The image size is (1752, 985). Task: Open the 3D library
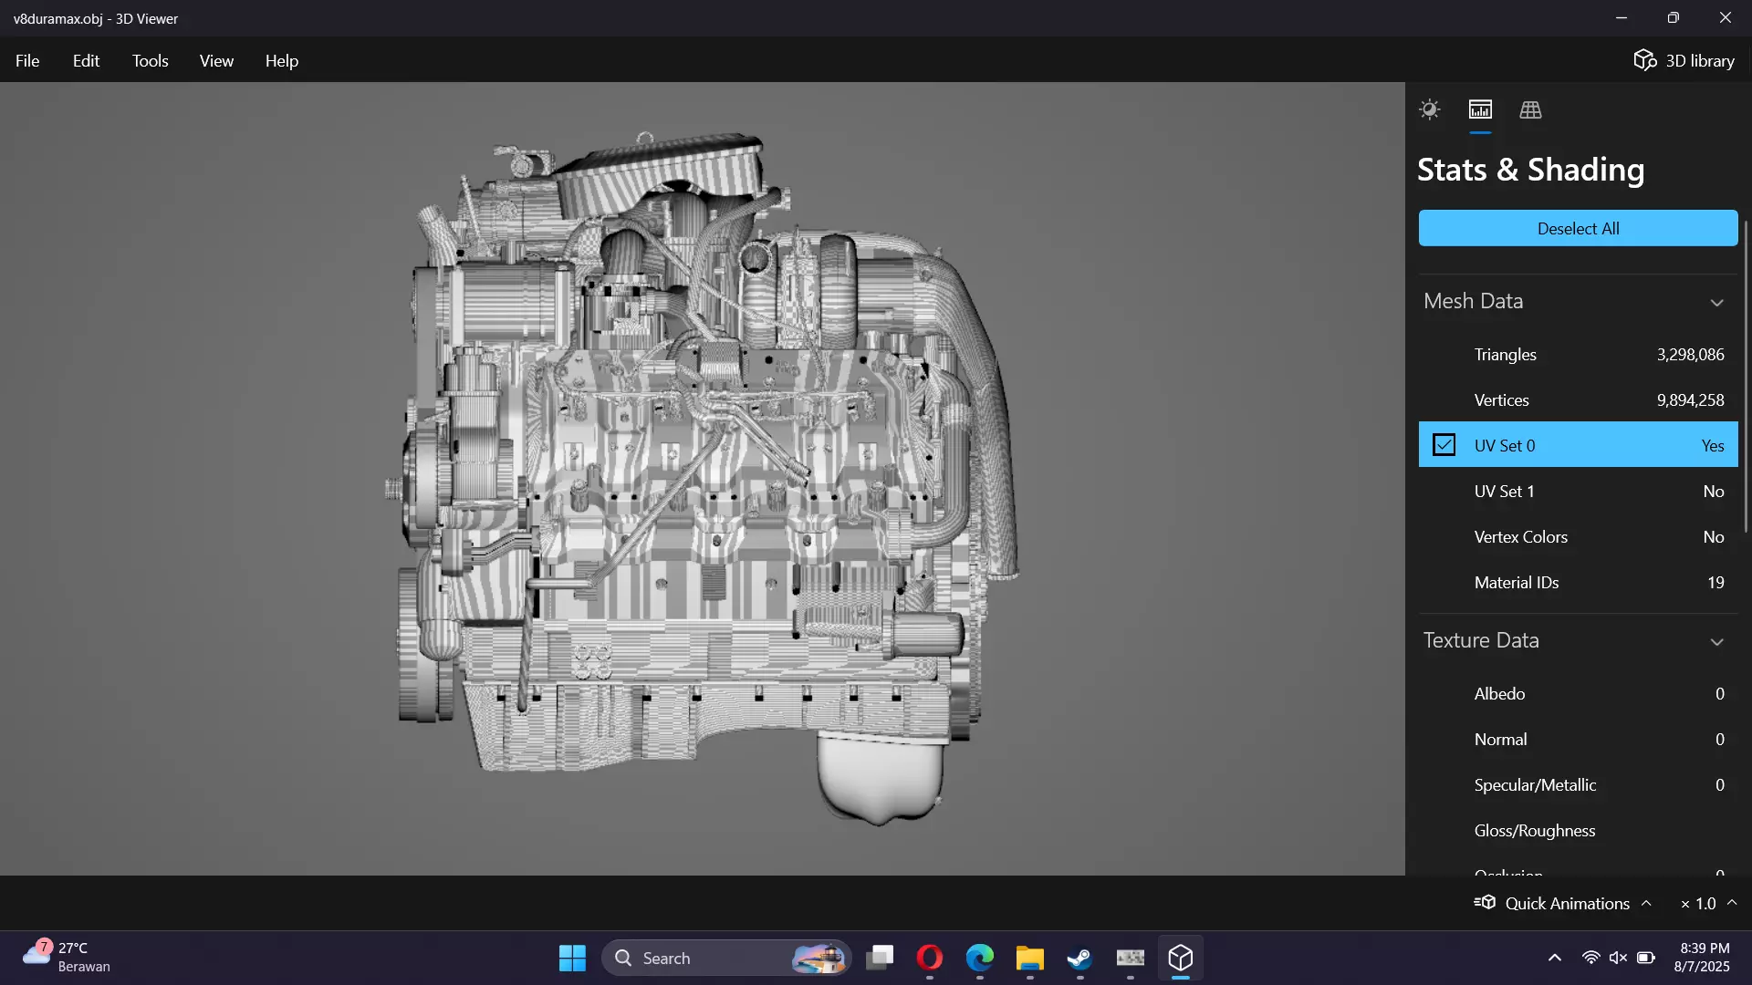(1684, 60)
